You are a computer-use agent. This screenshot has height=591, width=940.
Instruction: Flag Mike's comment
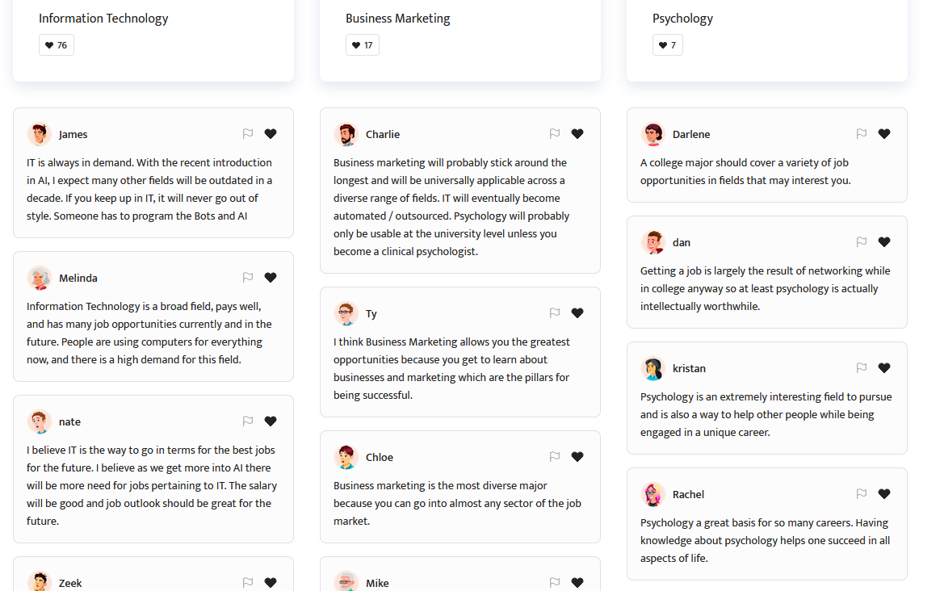pos(555,583)
